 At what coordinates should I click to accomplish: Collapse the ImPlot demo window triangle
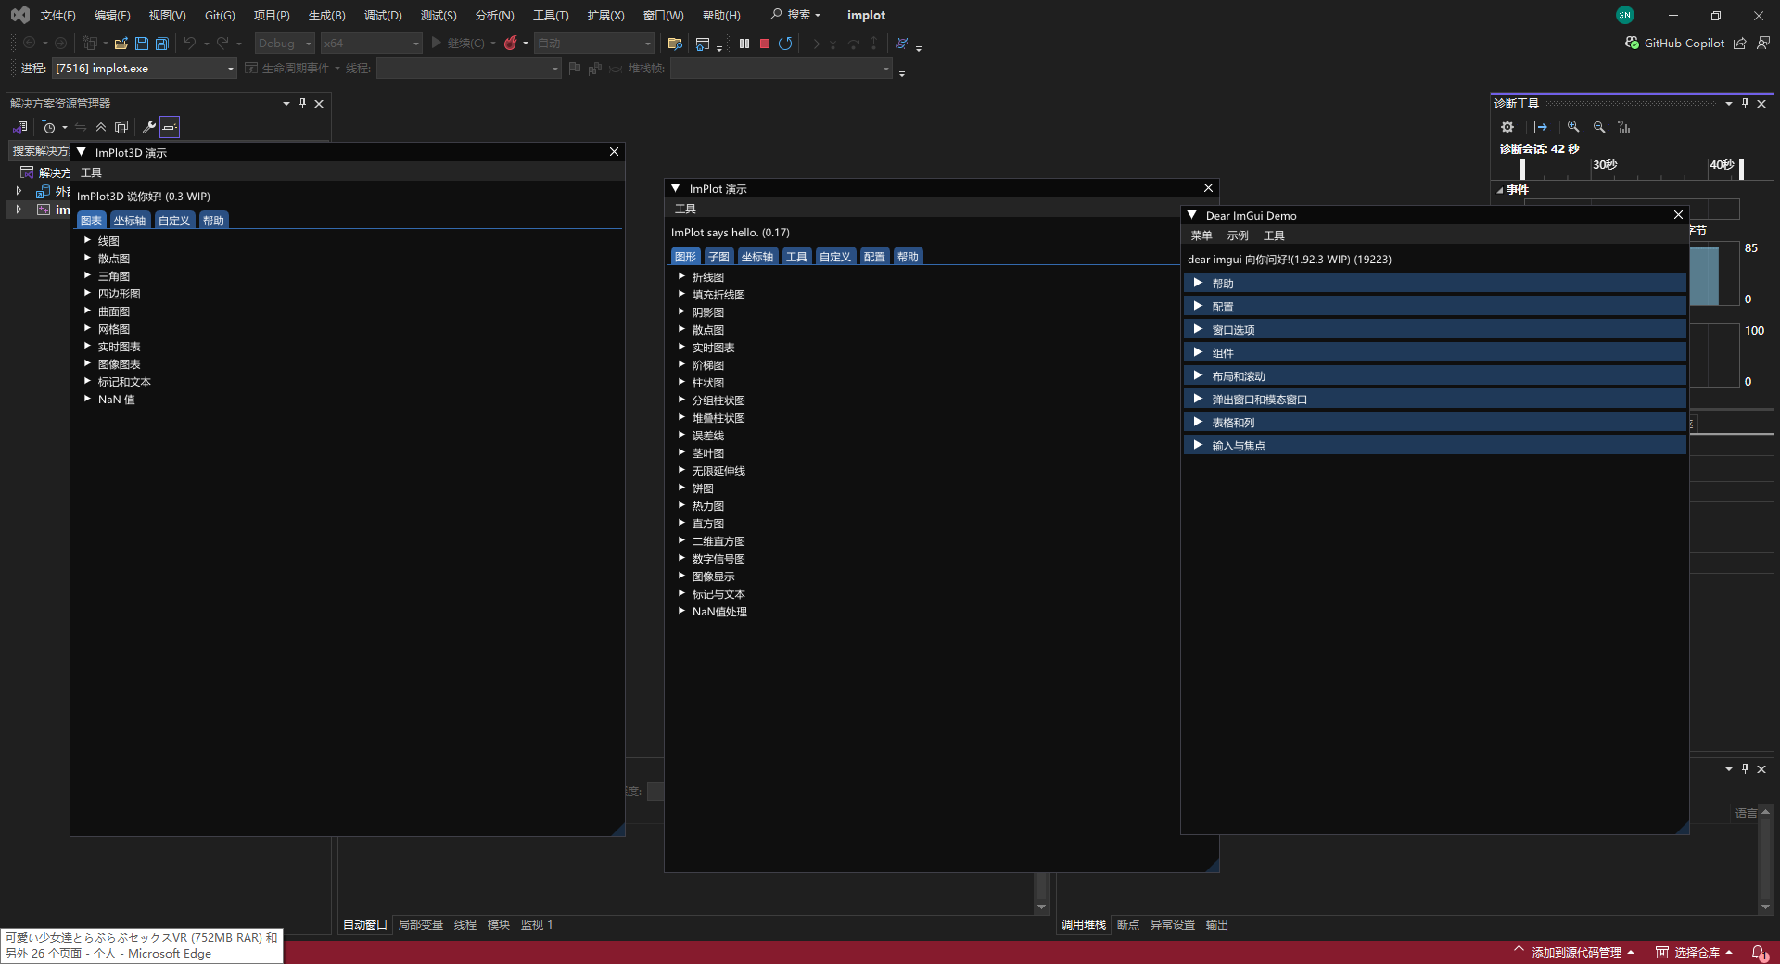coord(676,188)
